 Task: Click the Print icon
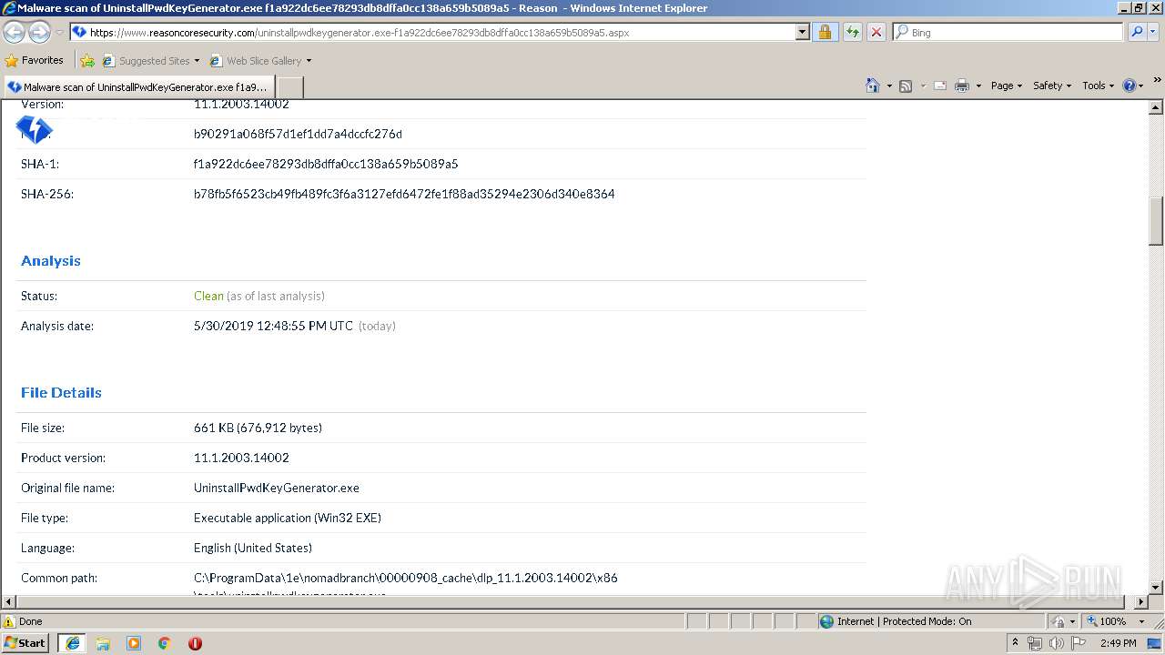(x=962, y=86)
